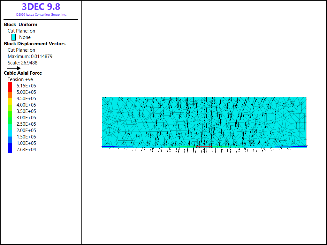Screen dimensions: 327x245
Task: Click the displacement vector scale arrow icon
Action: (14, 68)
